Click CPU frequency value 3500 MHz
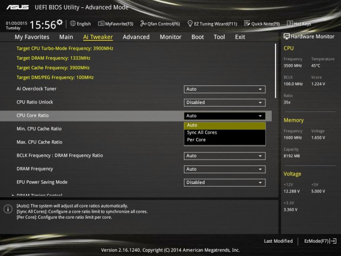Viewport: 341px width, 256px height. pyautogui.click(x=293, y=66)
